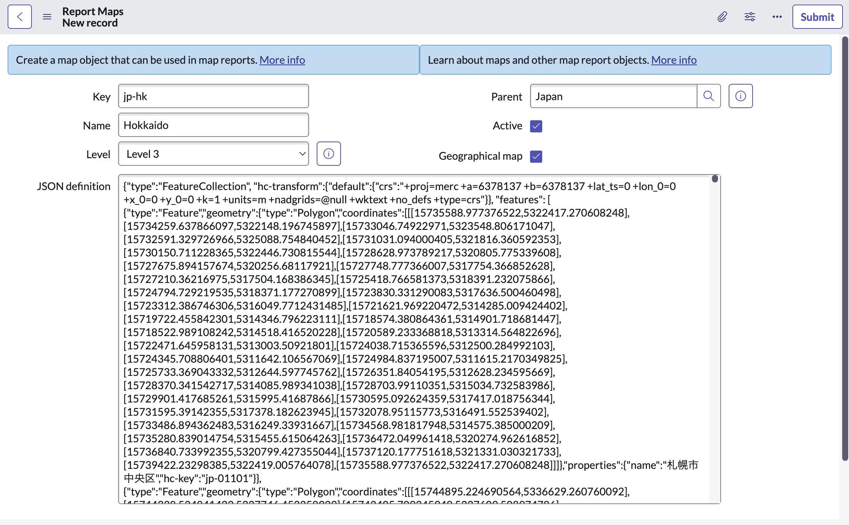
Task: Open More info link about map objects
Action: [x=282, y=60]
